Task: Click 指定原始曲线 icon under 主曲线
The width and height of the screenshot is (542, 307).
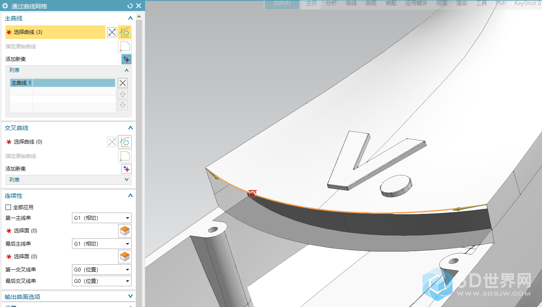Action: [125, 47]
